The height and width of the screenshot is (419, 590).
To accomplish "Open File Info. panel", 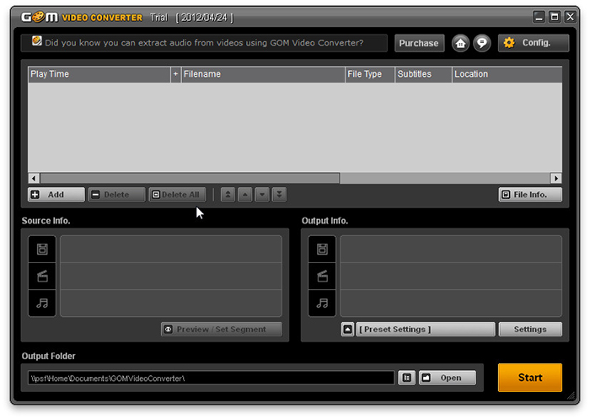I will point(530,195).
